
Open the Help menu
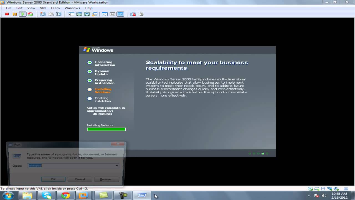tap(88, 8)
